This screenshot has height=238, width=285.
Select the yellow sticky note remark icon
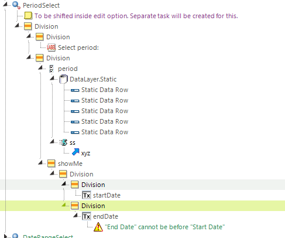28,16
